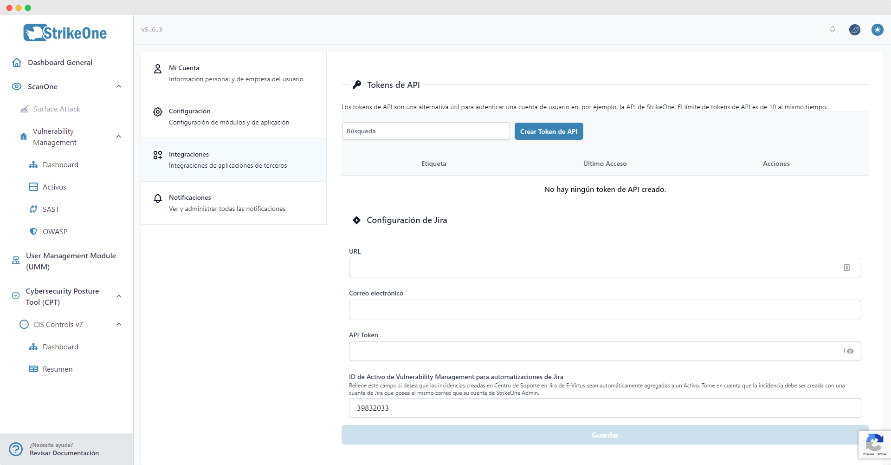Click the OWASP shield icon
The width and height of the screenshot is (891, 465).
[x=33, y=231]
